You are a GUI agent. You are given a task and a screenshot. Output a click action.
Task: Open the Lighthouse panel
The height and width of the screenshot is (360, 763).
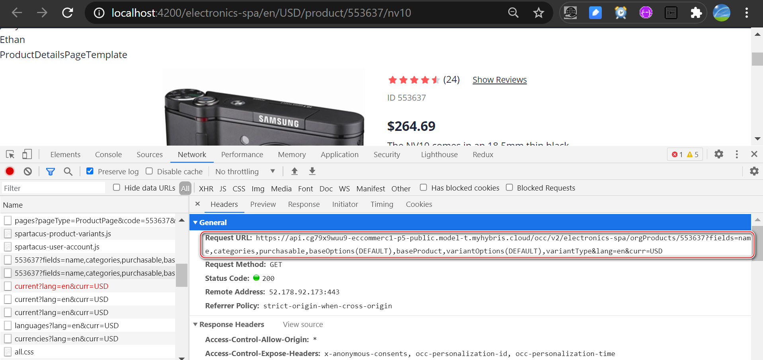click(x=439, y=154)
